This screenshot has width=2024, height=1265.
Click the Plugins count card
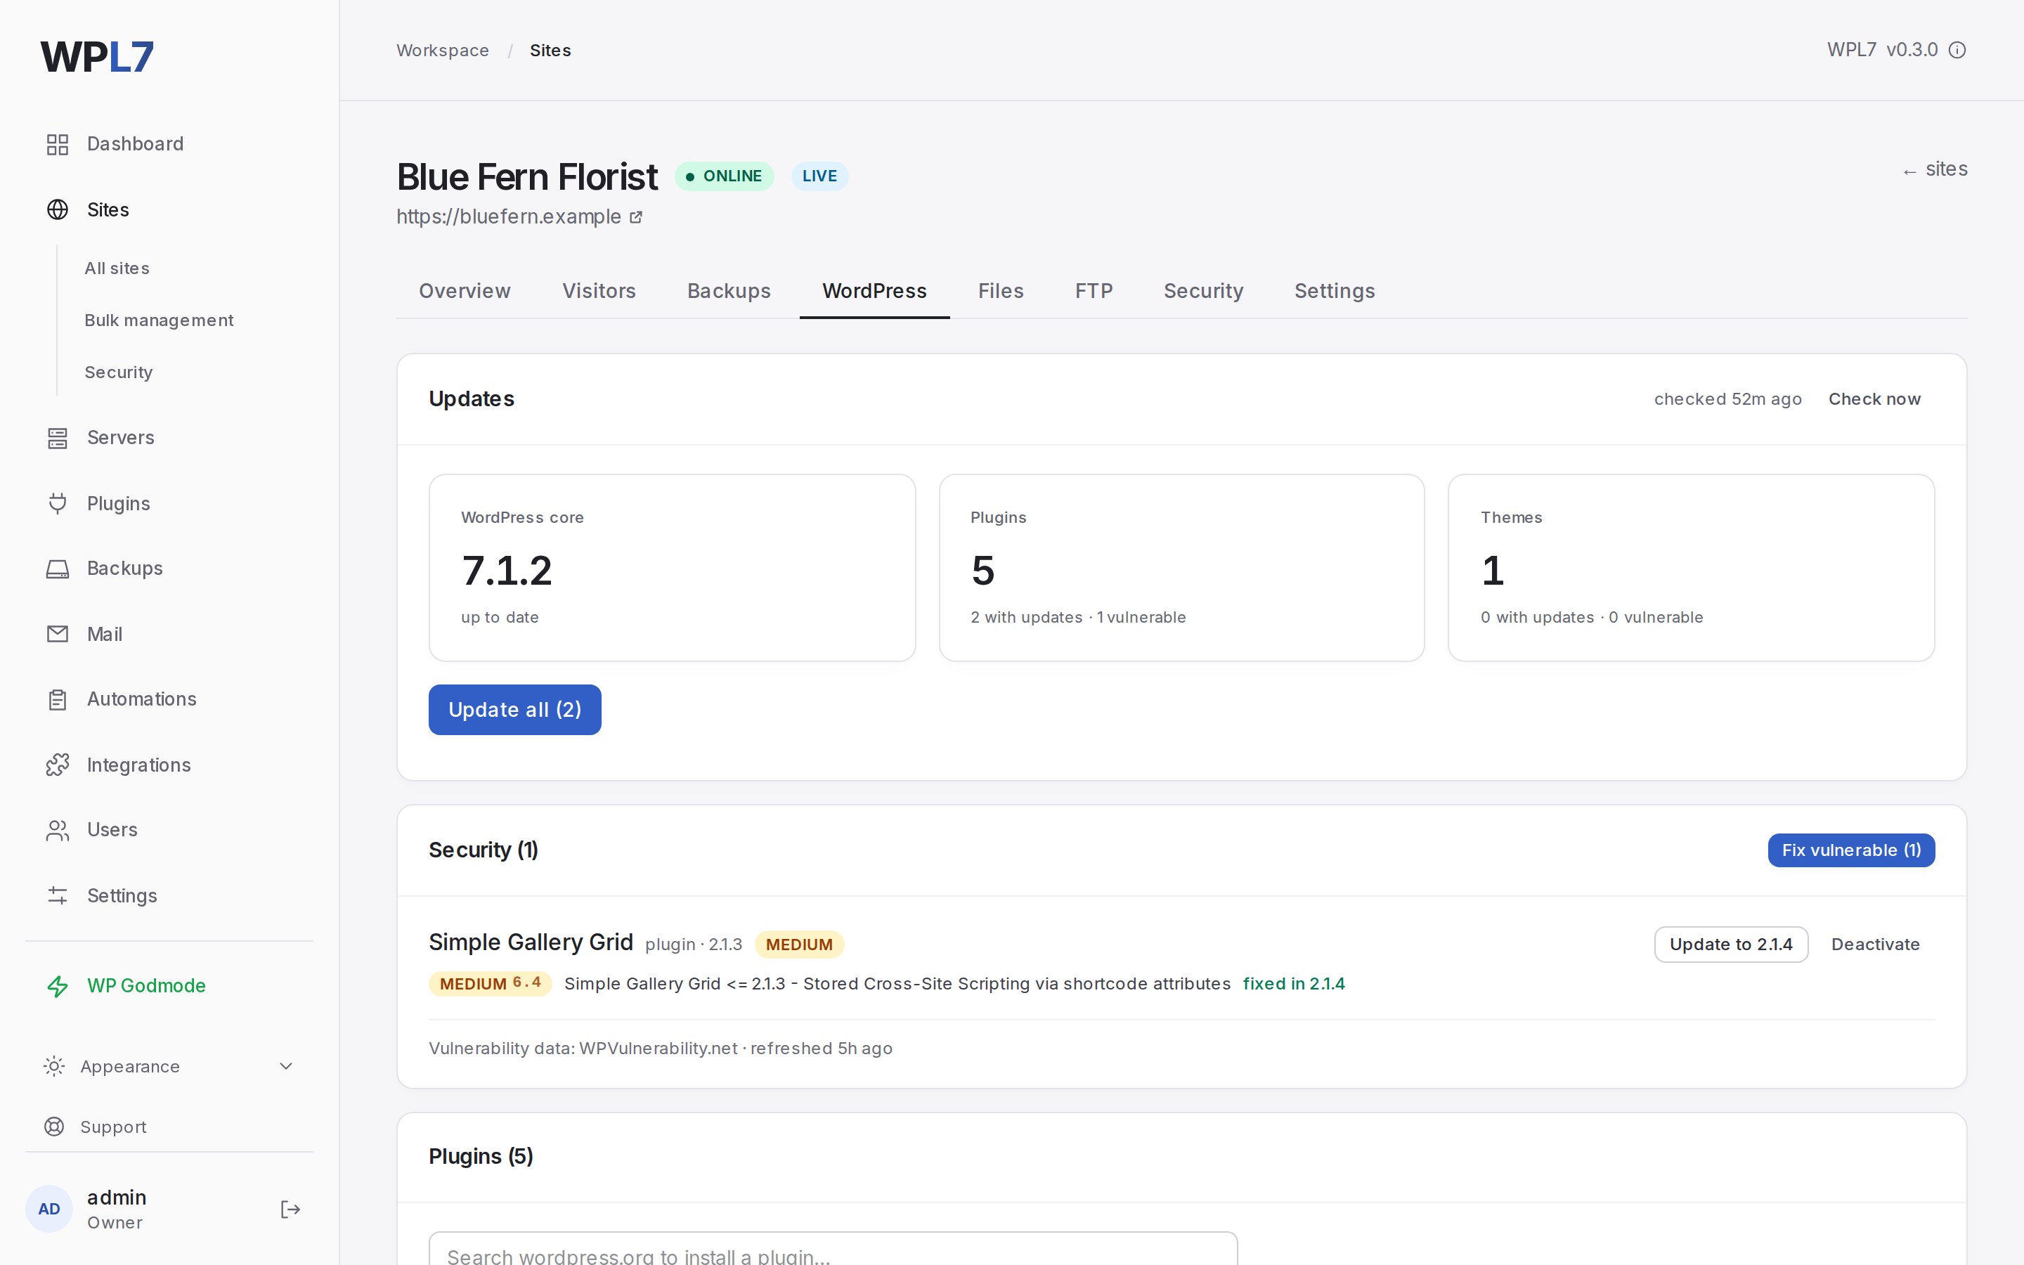click(1181, 568)
